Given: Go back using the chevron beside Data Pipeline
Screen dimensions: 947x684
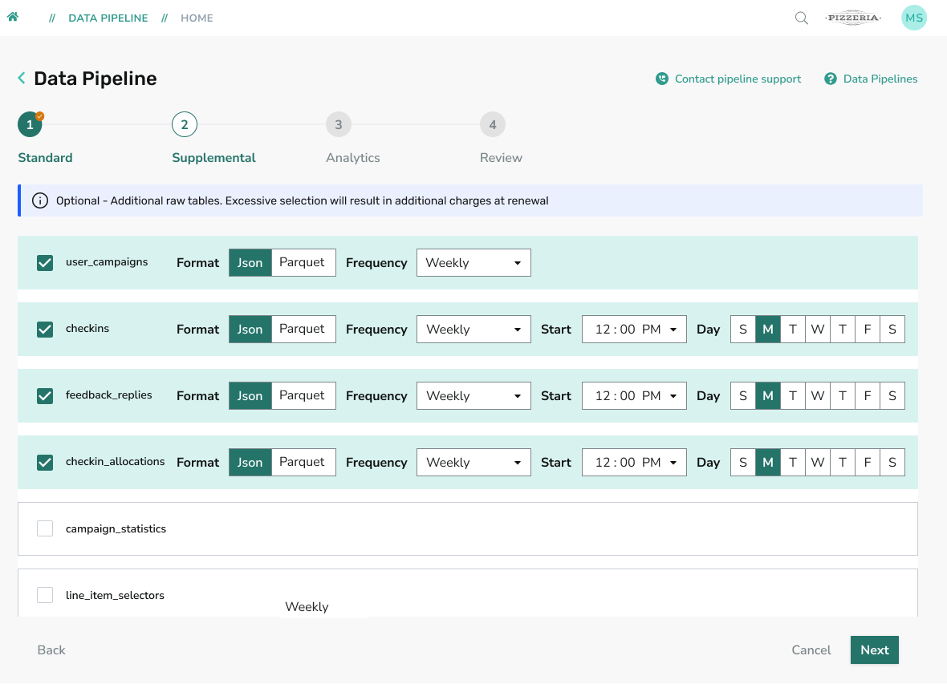Looking at the screenshot, I should (22, 78).
